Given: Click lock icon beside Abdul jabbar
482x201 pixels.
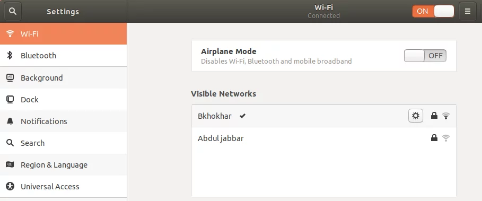Looking at the screenshot, I should (434, 138).
